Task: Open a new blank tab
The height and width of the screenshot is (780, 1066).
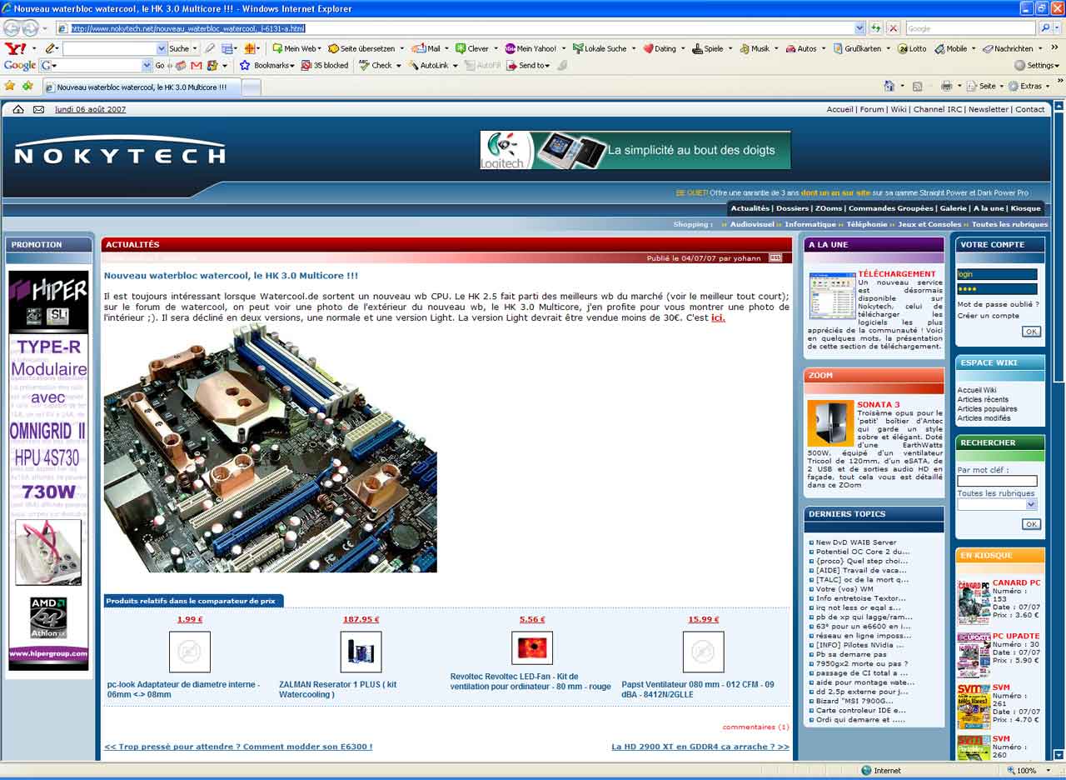Action: click(x=252, y=87)
